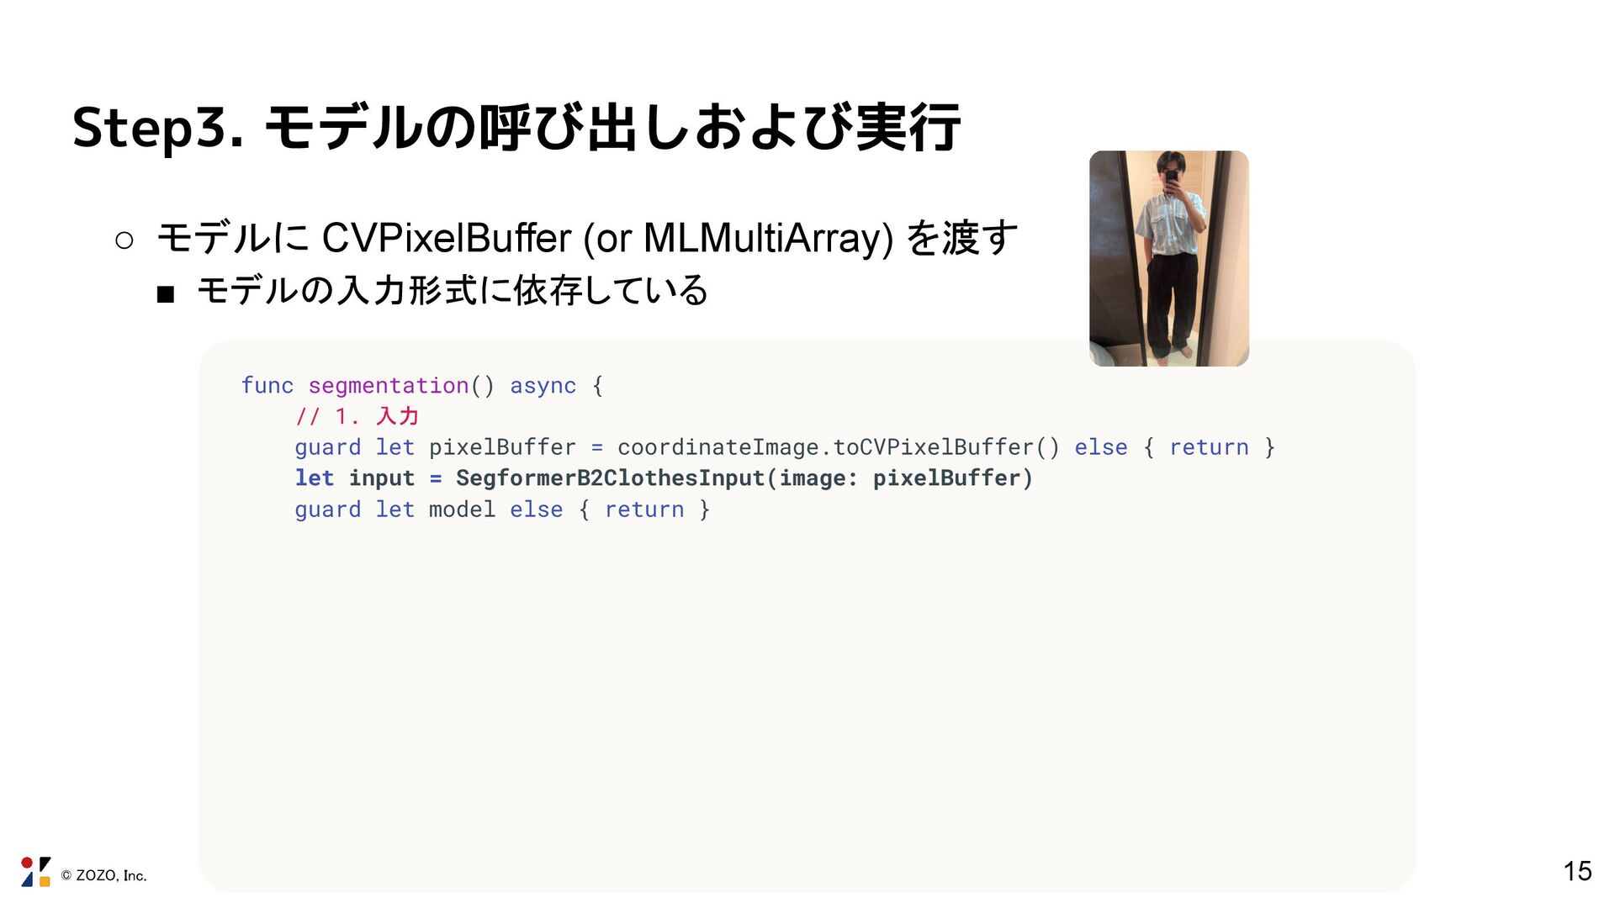1615x908 pixels.
Task: Click the CVPixelBuffer bullet text
Action: (x=587, y=238)
